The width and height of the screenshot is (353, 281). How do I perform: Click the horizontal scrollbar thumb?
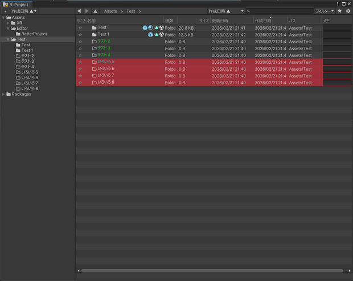pyautogui.click(x=212, y=271)
